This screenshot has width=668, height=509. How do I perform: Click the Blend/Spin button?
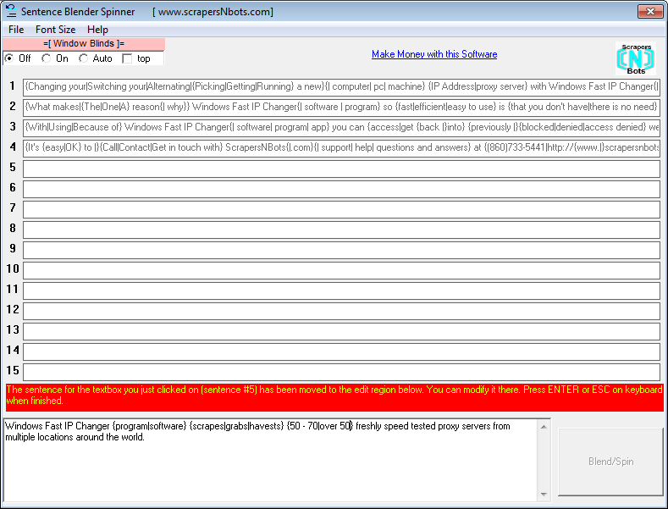coord(610,462)
